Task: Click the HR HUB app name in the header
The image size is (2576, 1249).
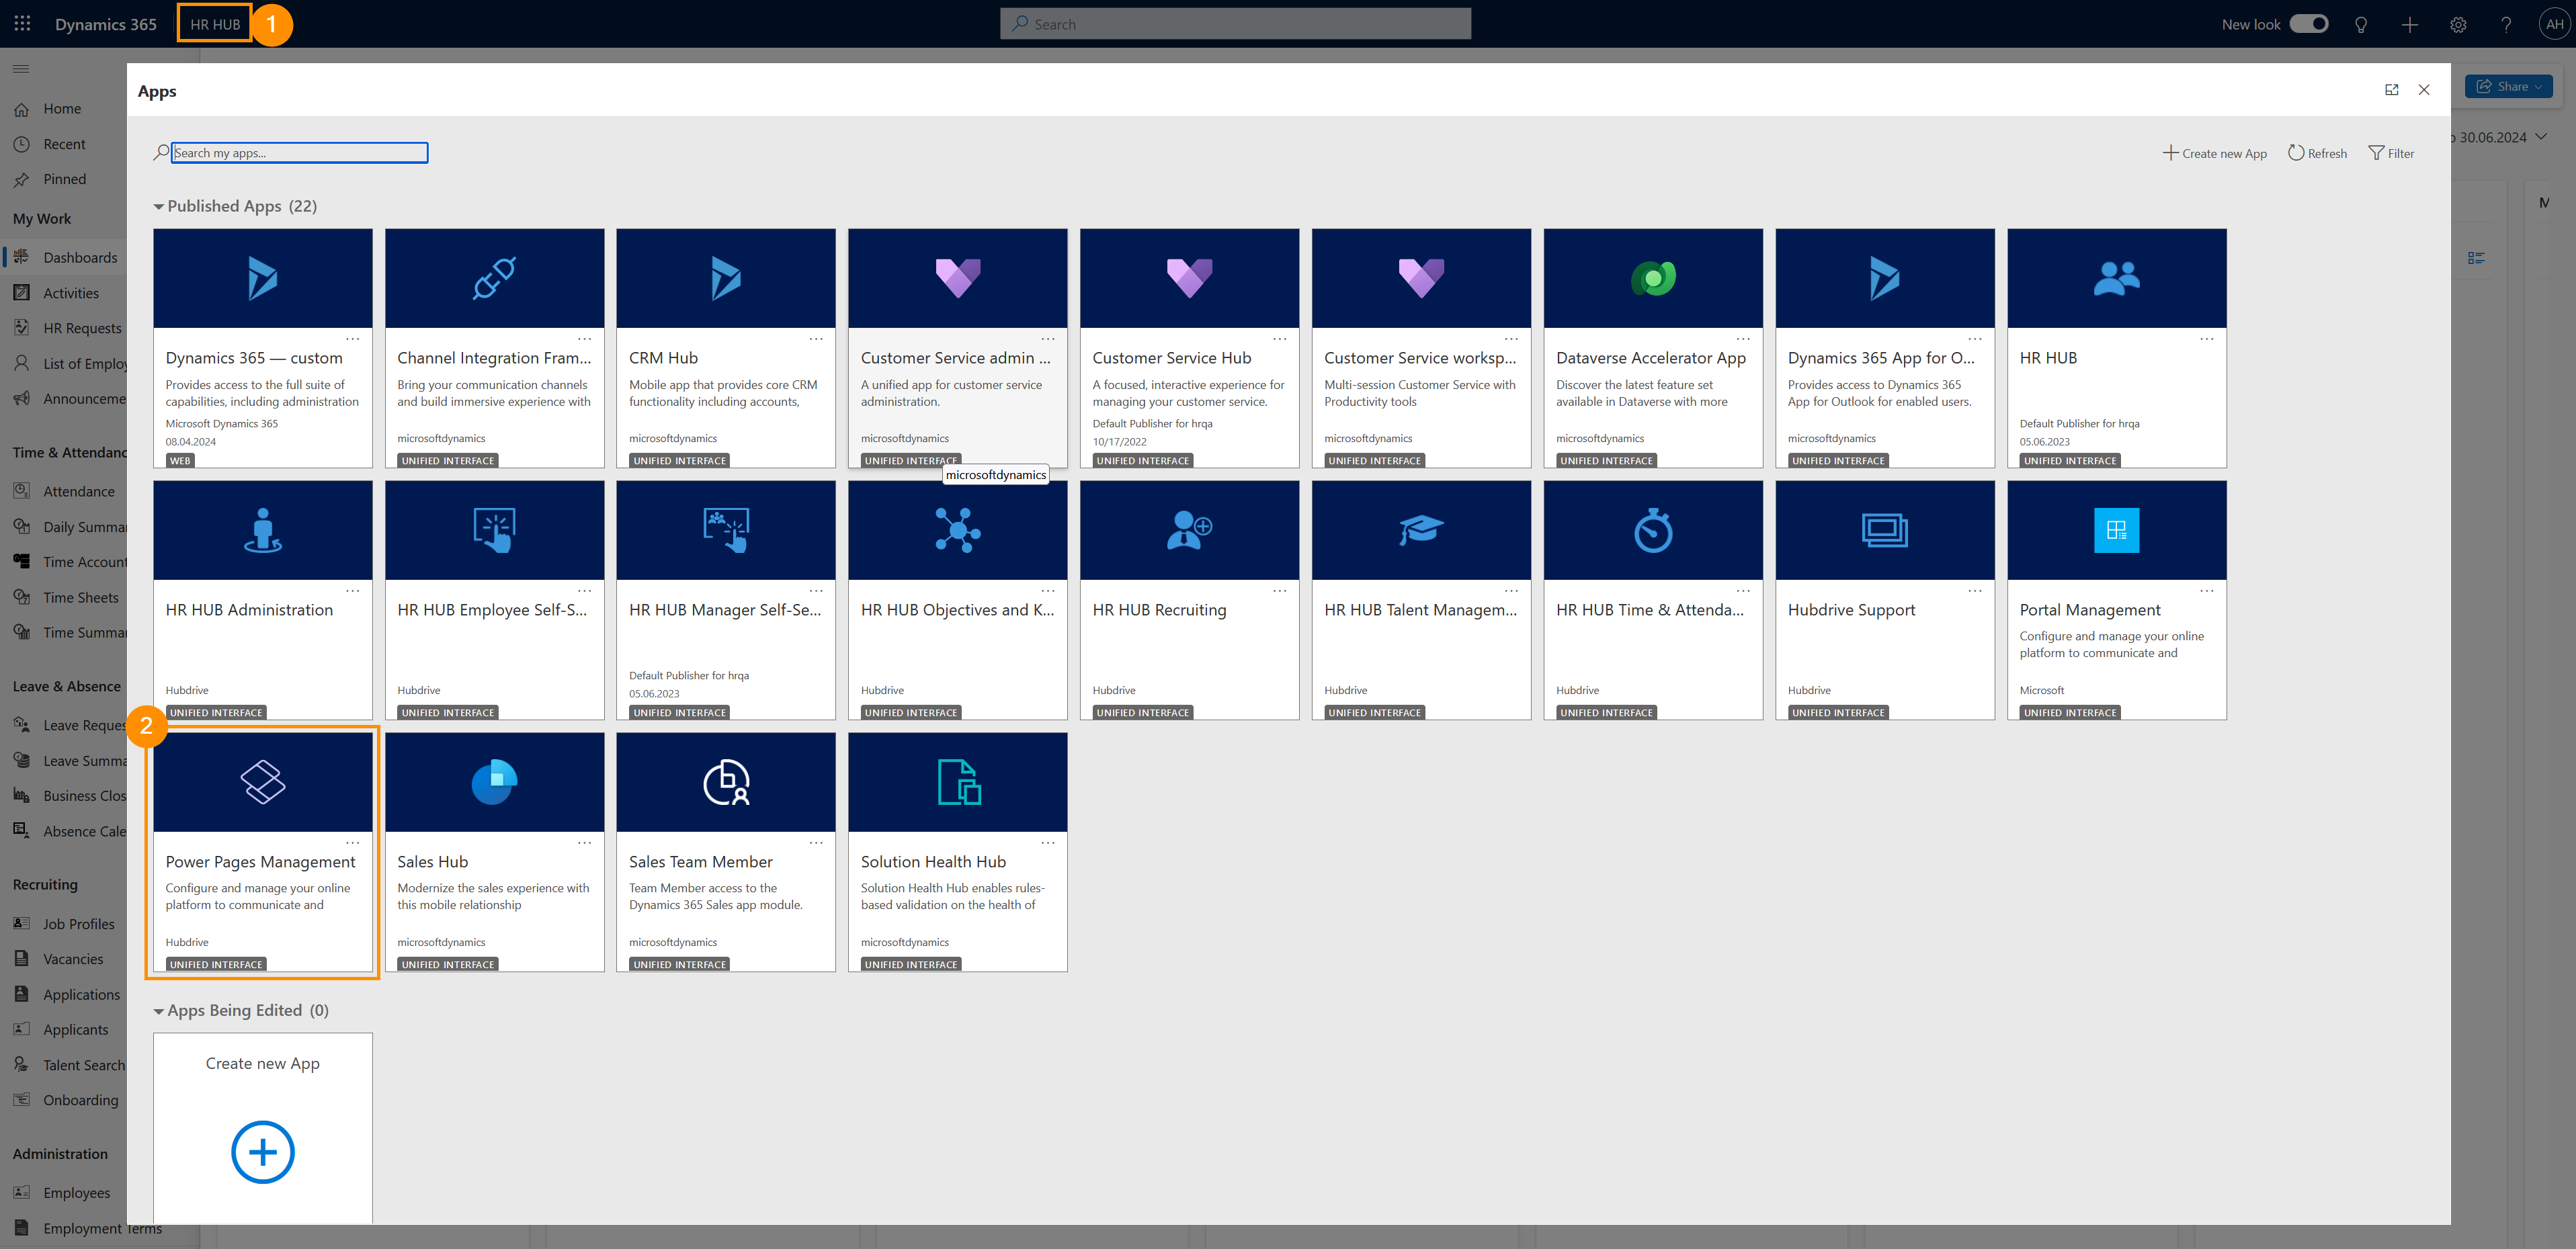Action: (215, 24)
